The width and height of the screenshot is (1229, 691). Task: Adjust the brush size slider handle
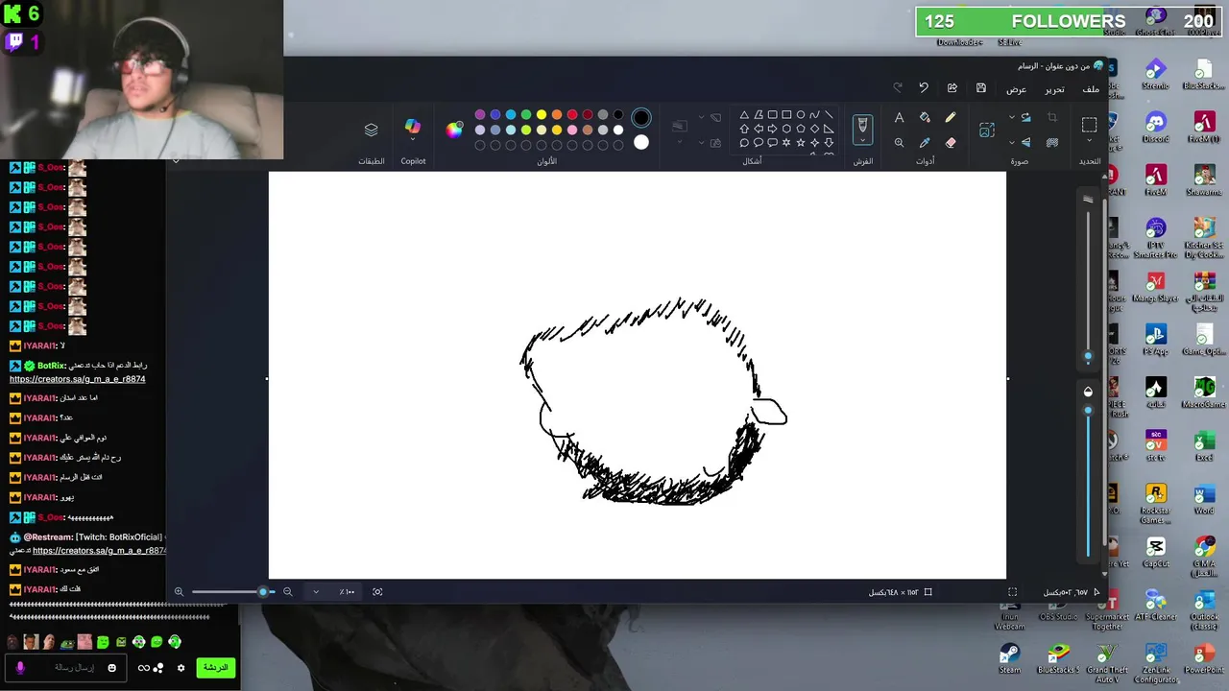1088,356
